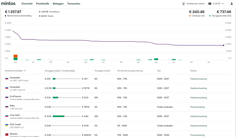This screenshot has height=137, width=236.
Task: Open the Beleggen menu item
Action: coord(58,4)
